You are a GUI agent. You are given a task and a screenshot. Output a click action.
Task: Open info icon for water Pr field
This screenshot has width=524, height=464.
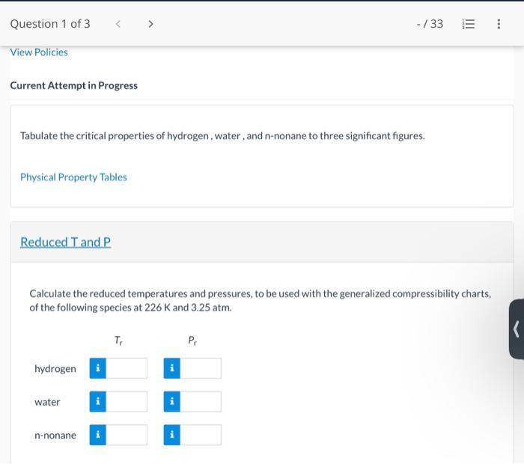click(171, 402)
